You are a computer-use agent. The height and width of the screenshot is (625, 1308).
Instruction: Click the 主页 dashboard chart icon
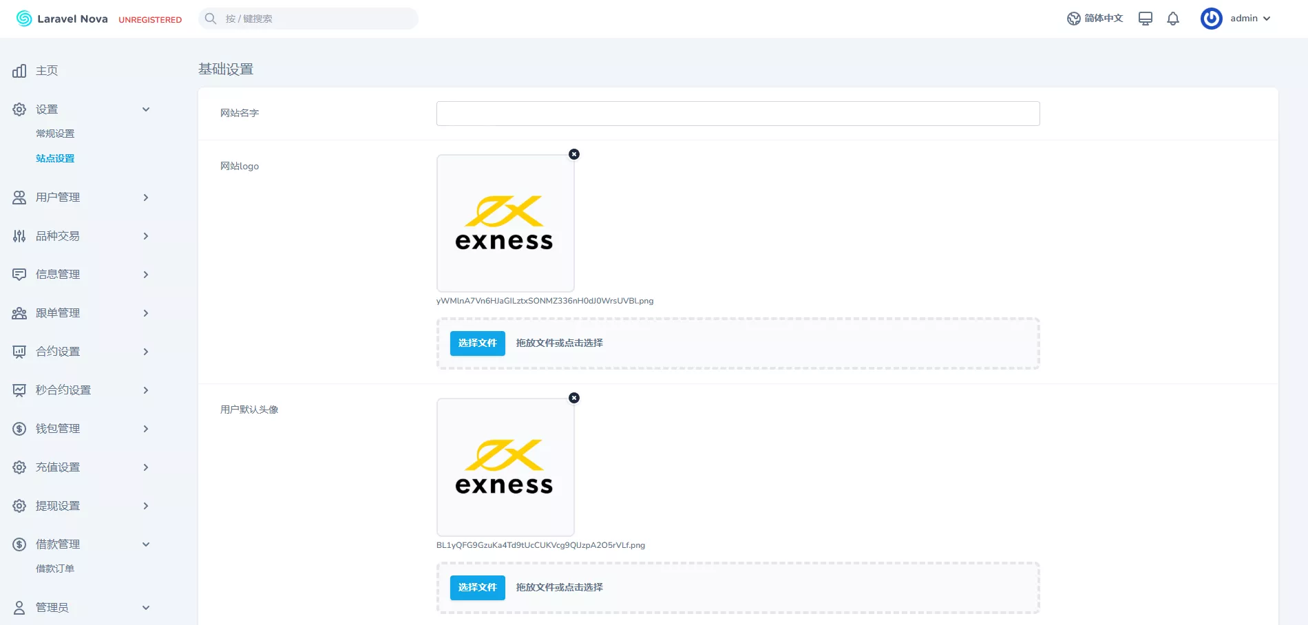[x=19, y=71]
